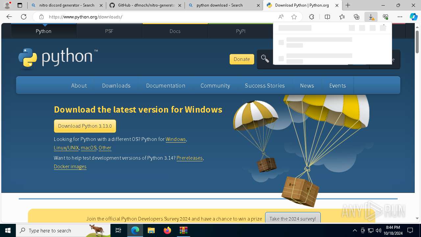Follow the Linux/UNIX link

click(66, 148)
